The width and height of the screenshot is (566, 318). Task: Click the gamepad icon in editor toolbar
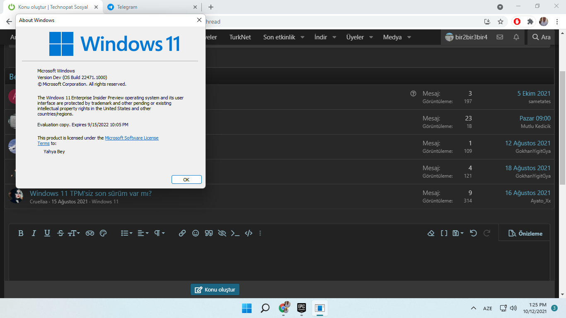pyautogui.click(x=90, y=233)
